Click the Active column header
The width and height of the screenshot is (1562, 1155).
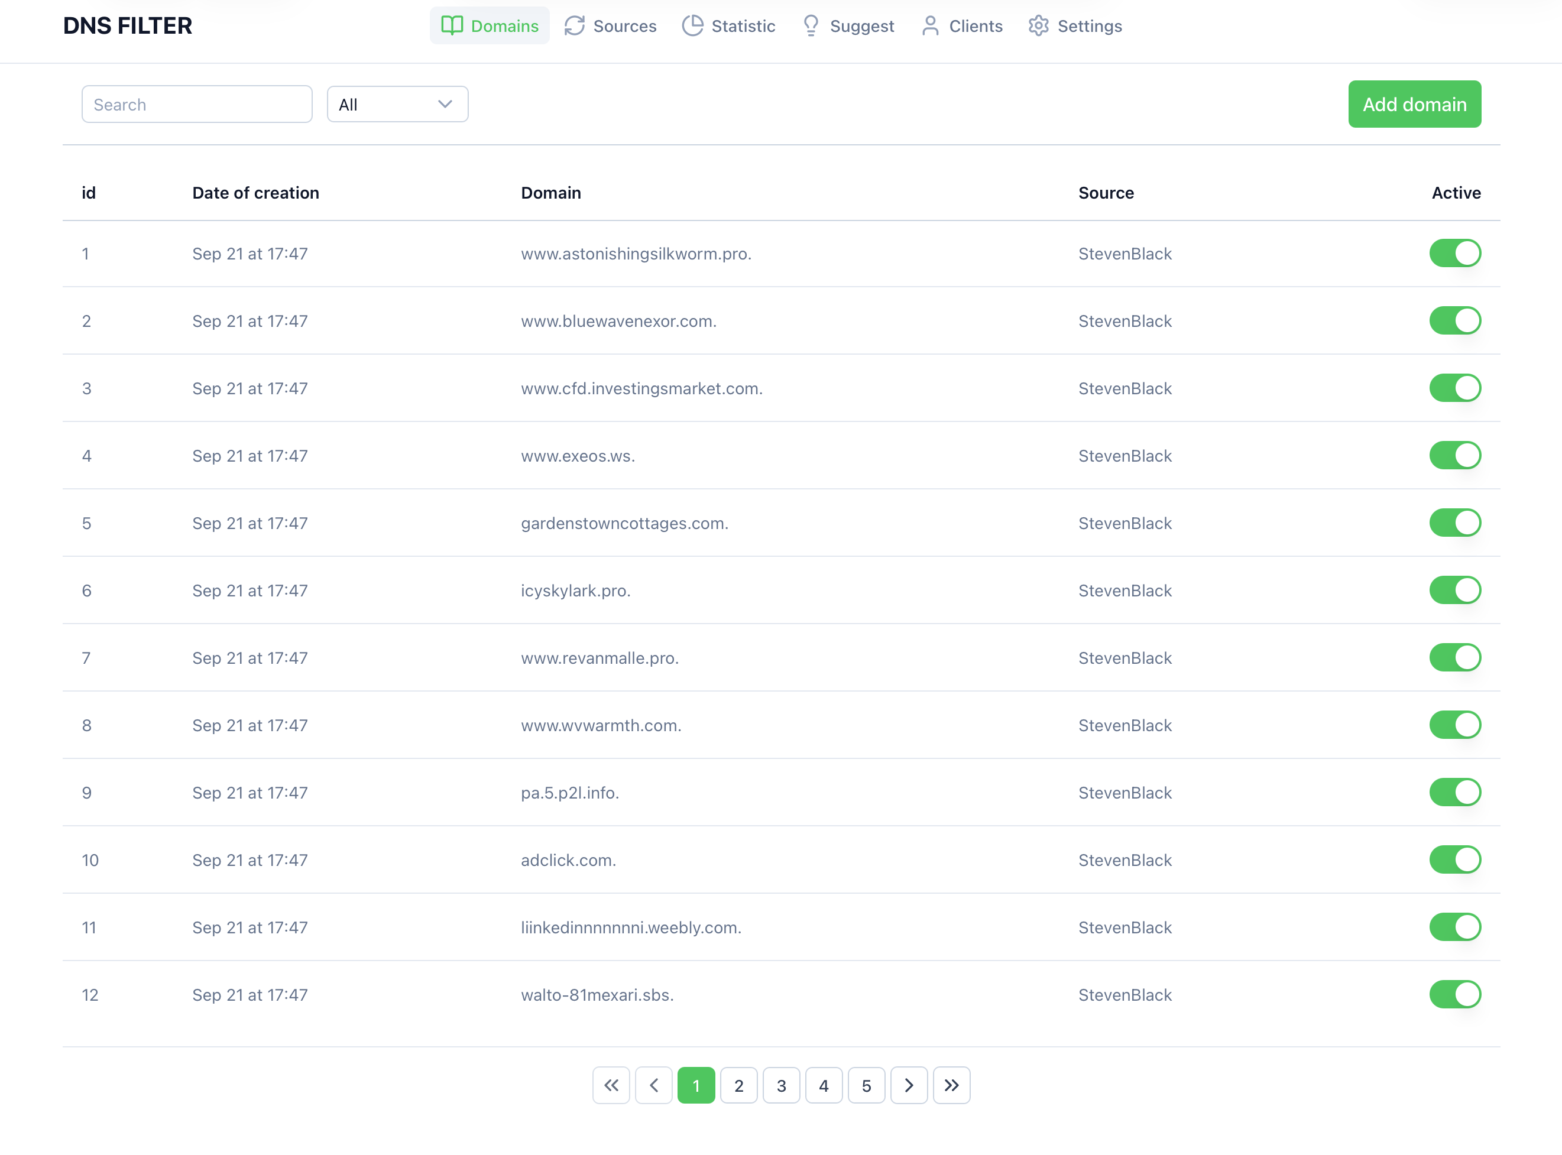click(x=1456, y=193)
